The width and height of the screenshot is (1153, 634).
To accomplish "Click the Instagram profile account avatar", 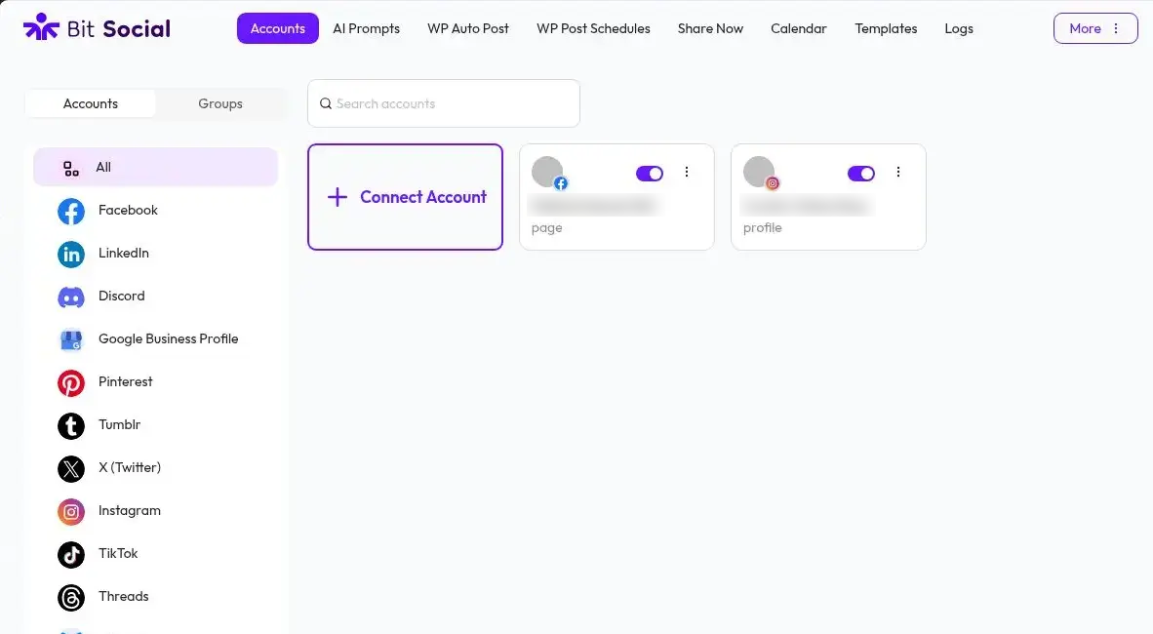I will pyautogui.click(x=760, y=172).
